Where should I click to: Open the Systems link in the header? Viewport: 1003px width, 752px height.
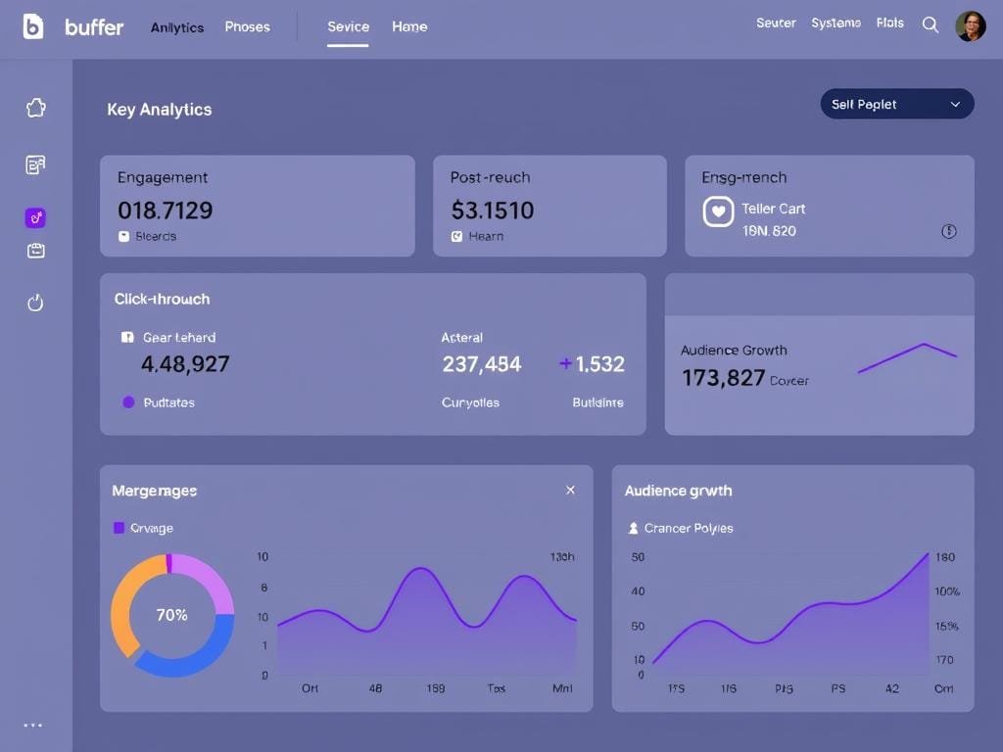(x=836, y=23)
